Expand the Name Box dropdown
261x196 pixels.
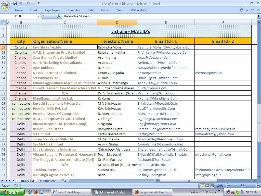click(38, 16)
